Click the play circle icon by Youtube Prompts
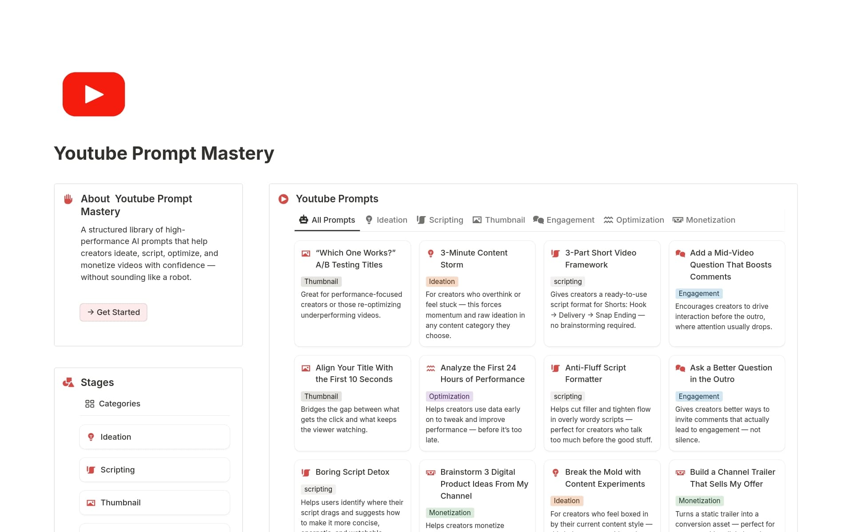The width and height of the screenshot is (853, 532). tap(283, 199)
